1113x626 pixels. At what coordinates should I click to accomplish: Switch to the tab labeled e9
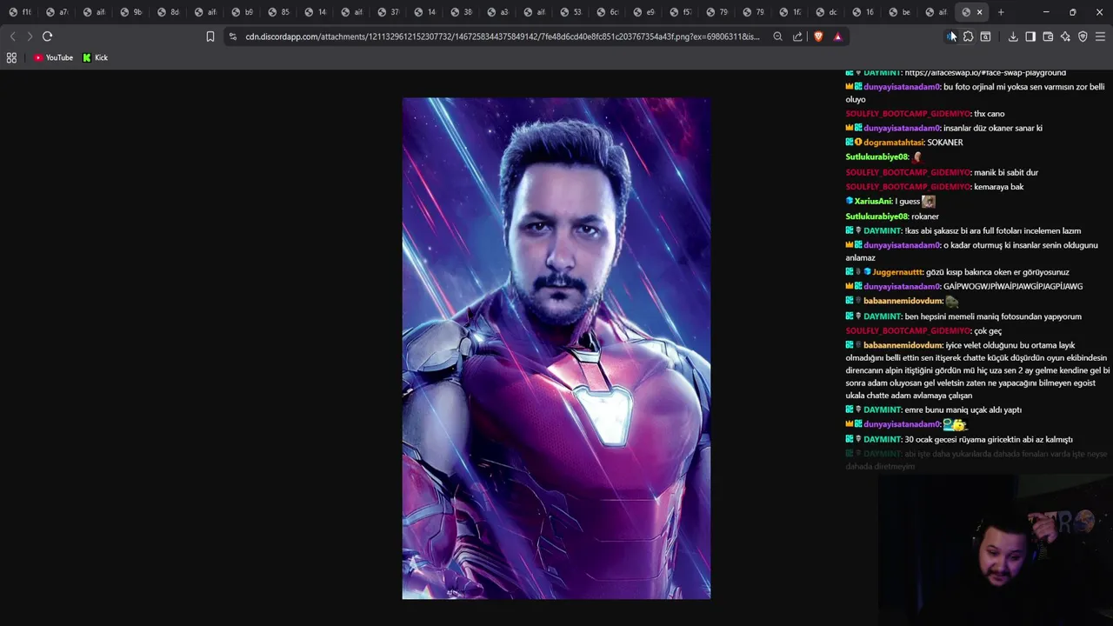pos(644,12)
